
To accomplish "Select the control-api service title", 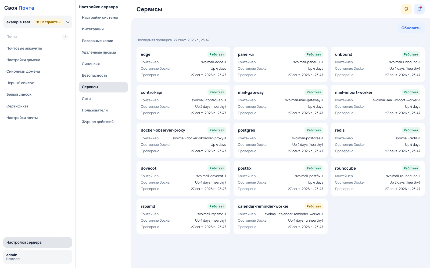I will [152, 92].
